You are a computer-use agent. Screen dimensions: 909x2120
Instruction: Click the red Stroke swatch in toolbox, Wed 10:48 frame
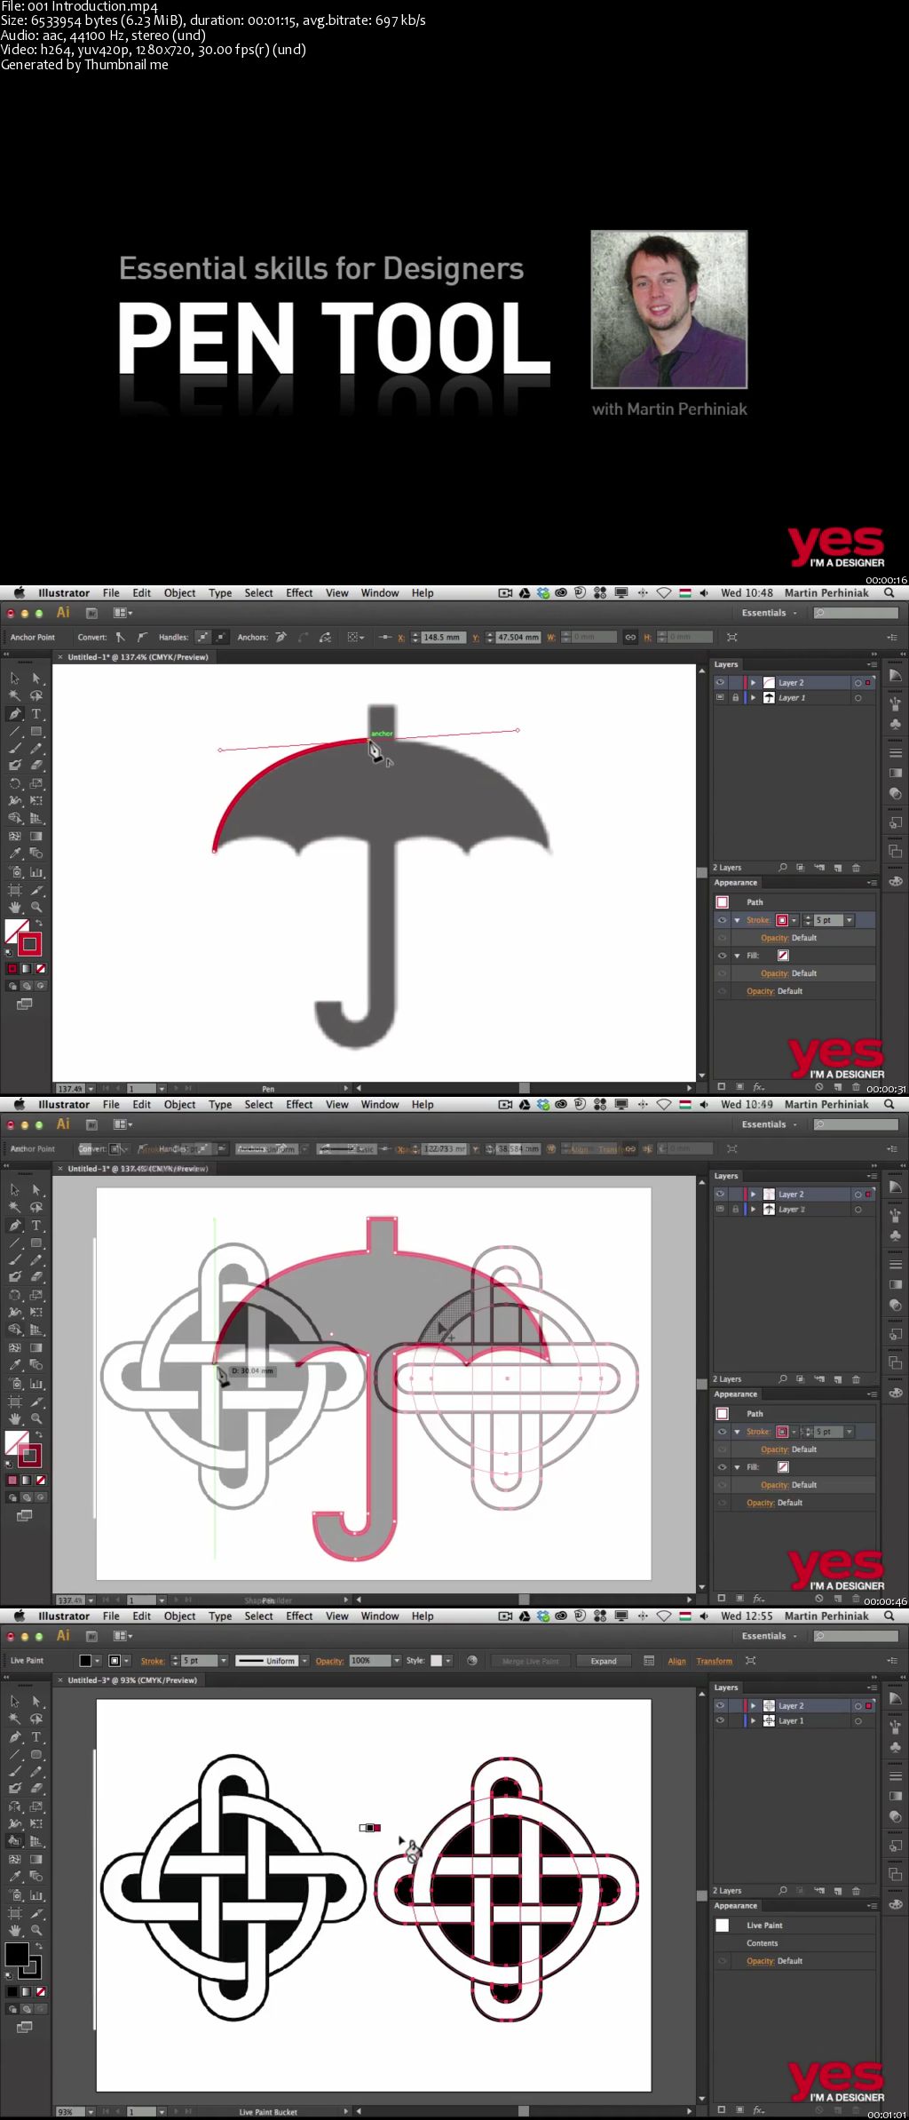(30, 944)
